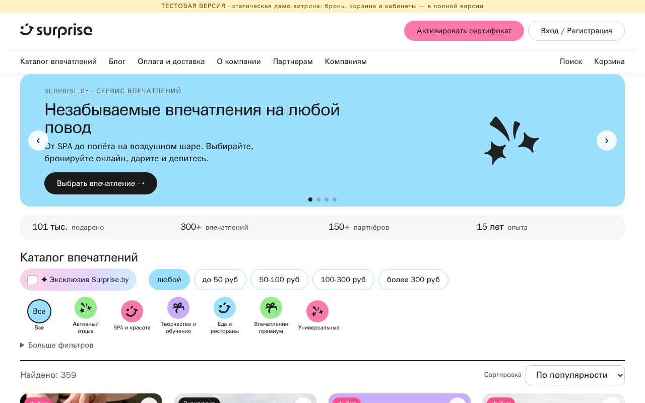Filter by 'SPA и красота' category icon
The image size is (645, 403).
click(132, 311)
